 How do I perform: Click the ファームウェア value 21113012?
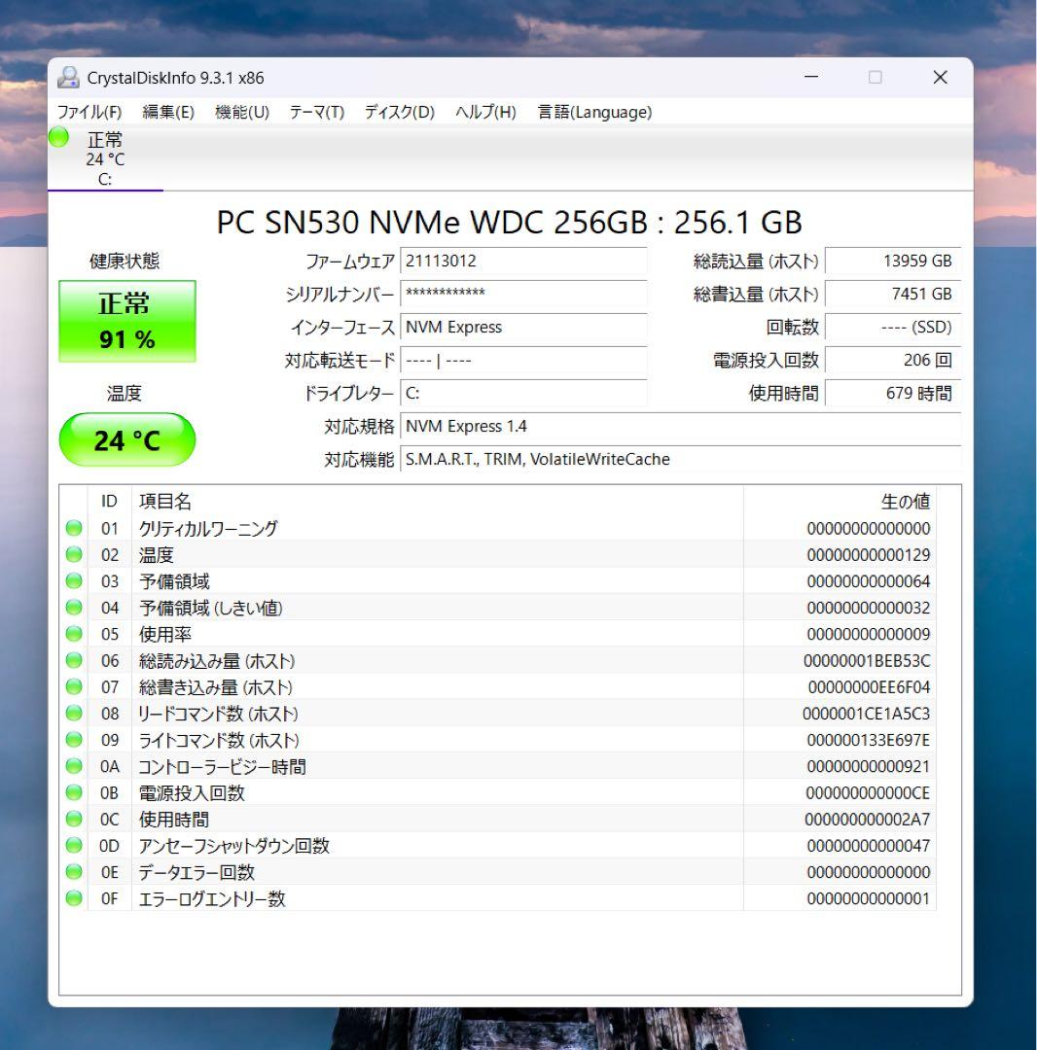coord(523,261)
